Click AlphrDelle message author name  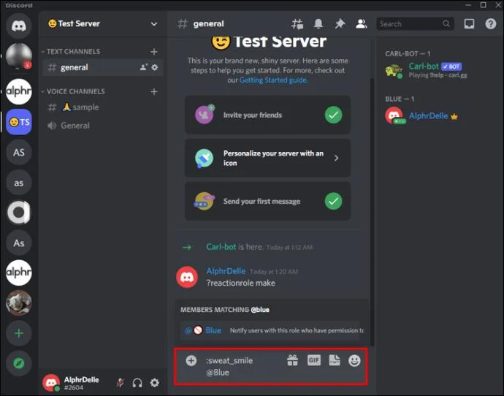pos(226,271)
